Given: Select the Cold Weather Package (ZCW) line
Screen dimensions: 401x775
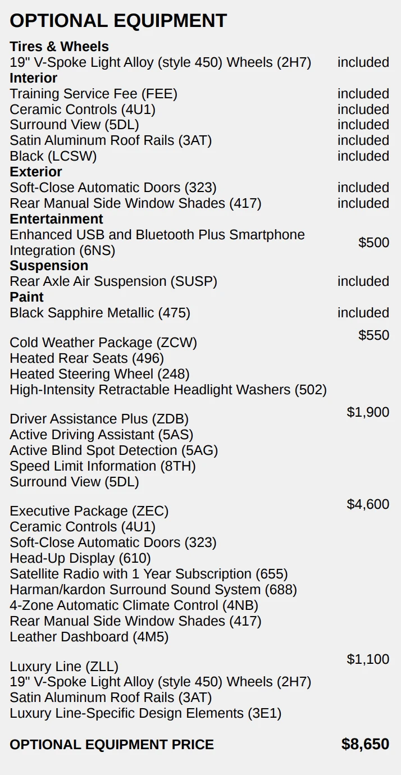Looking at the screenshot, I should 103,343.
